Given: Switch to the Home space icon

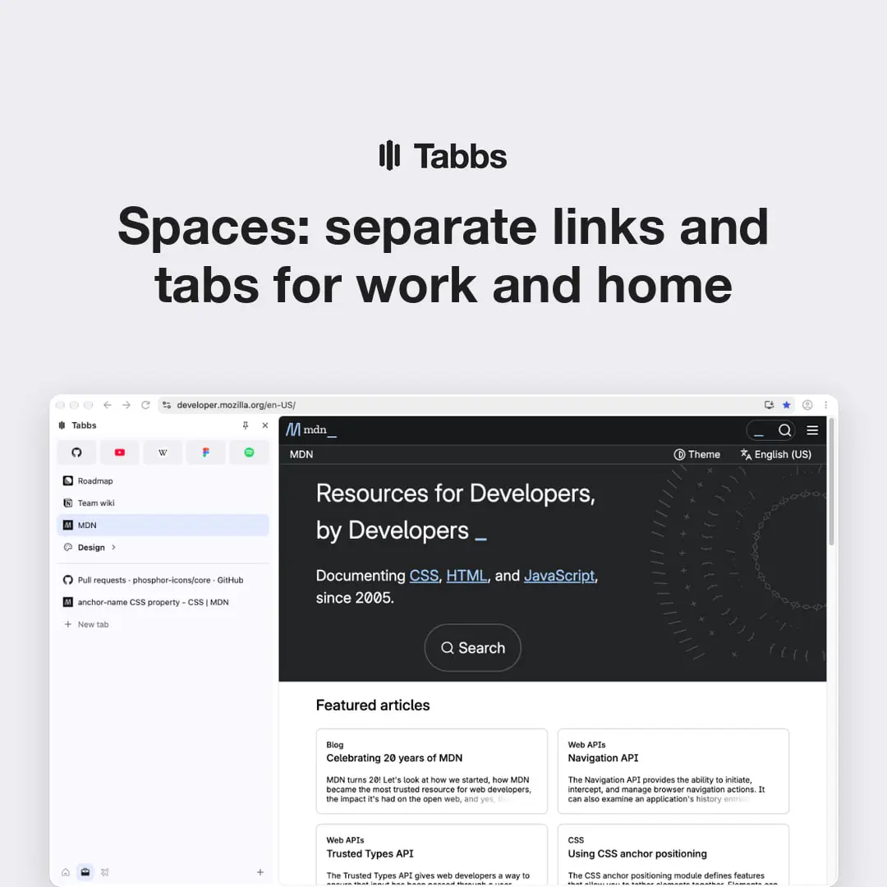Looking at the screenshot, I should 66,872.
